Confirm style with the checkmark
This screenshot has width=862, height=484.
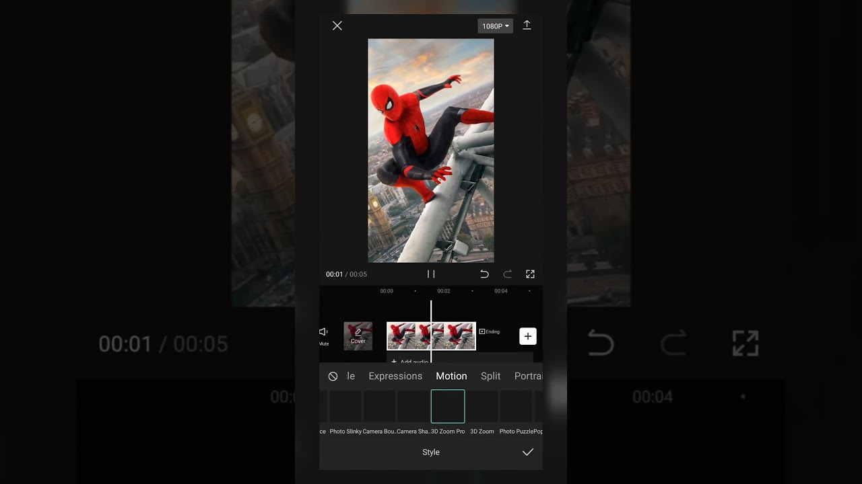tap(528, 452)
